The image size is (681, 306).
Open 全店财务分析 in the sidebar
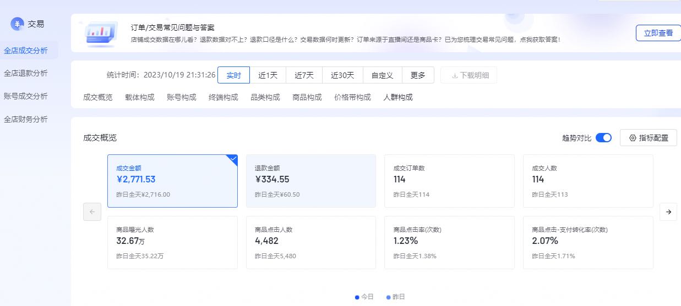26,119
